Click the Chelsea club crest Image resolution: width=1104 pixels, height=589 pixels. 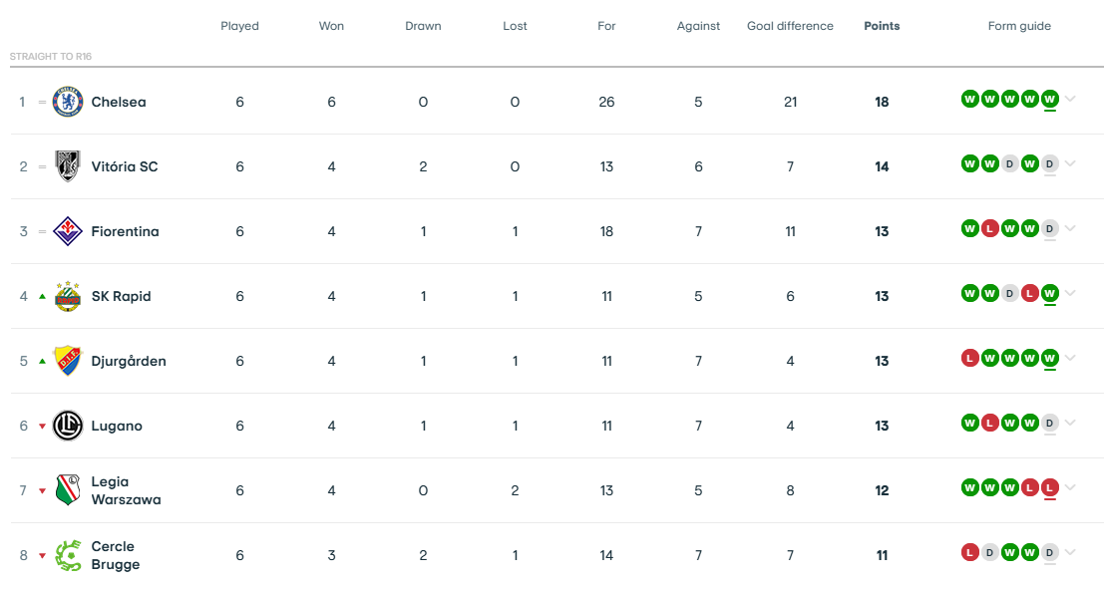[x=68, y=102]
